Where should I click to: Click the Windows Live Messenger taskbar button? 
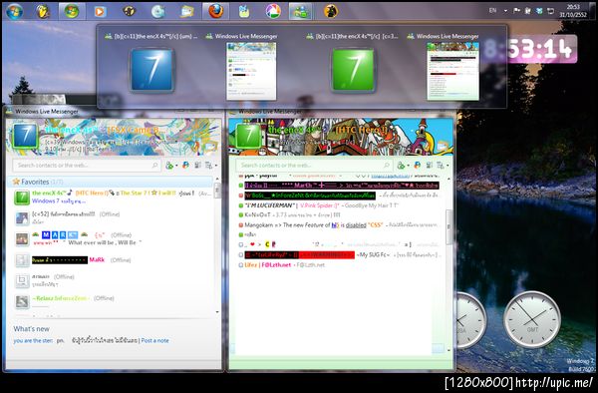301,11
